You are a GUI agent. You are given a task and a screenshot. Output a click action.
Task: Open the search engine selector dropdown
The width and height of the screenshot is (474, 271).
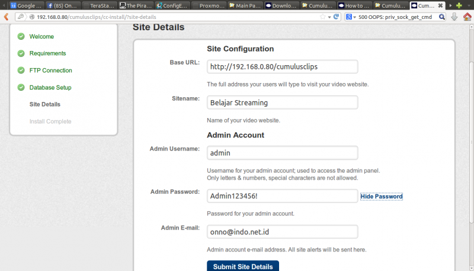pos(354,17)
